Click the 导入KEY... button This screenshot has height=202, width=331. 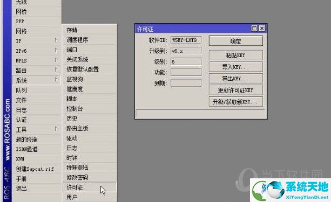pyautogui.click(x=236, y=67)
